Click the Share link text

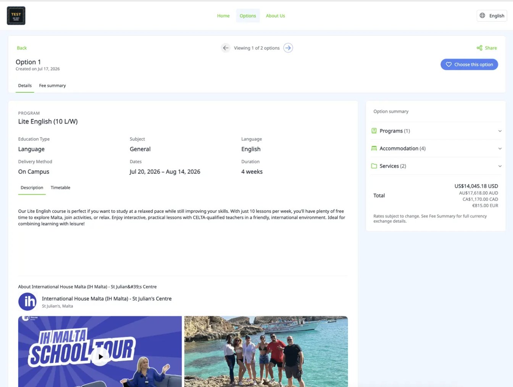[491, 48]
